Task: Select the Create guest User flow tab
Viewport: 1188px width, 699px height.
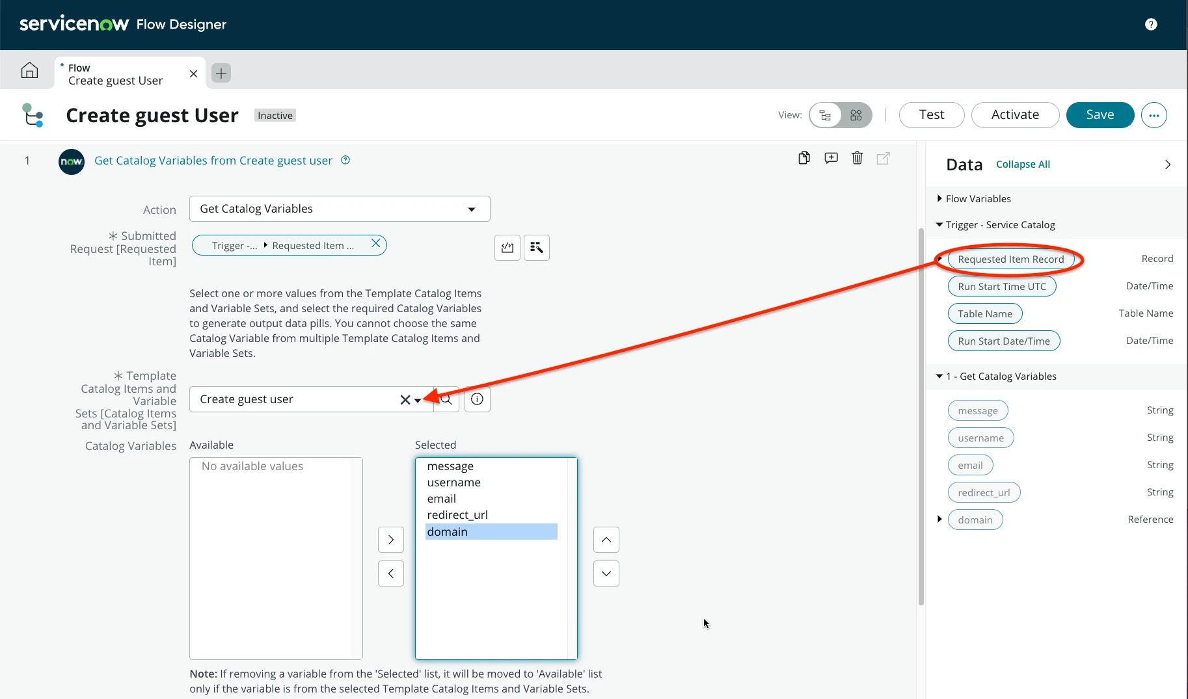Action: pyautogui.click(x=116, y=73)
